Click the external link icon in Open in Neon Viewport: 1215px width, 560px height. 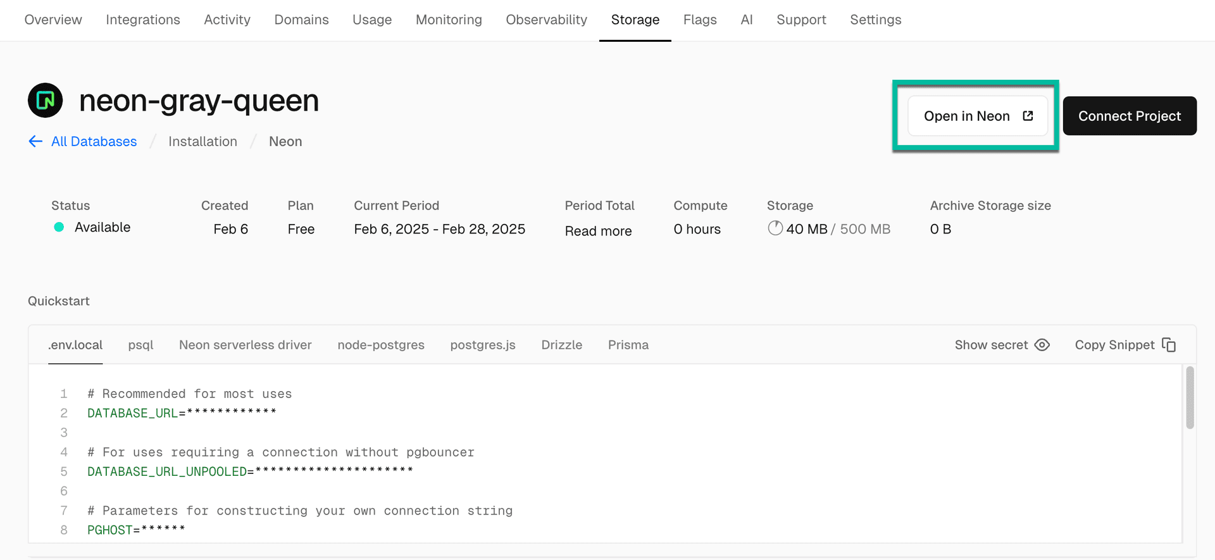(x=1028, y=116)
